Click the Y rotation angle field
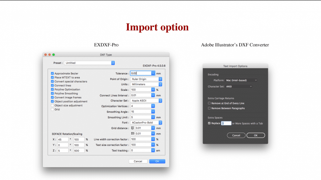The width and height of the screenshot is (321, 180). pos(63,145)
